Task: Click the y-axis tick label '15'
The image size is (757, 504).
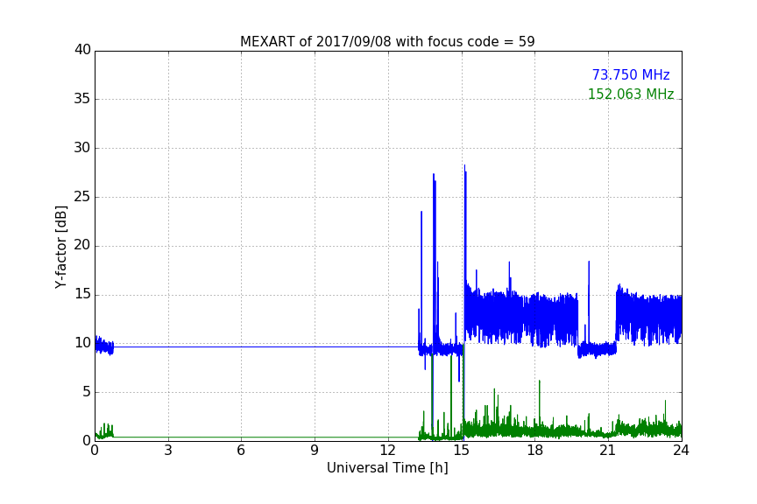Action: click(x=82, y=294)
